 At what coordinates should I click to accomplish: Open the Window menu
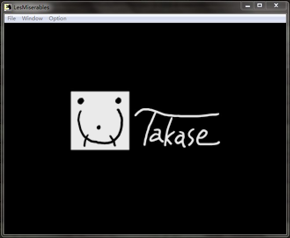point(33,18)
